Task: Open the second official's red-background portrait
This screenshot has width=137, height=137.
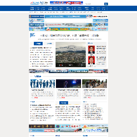Action: pos(91,60)
